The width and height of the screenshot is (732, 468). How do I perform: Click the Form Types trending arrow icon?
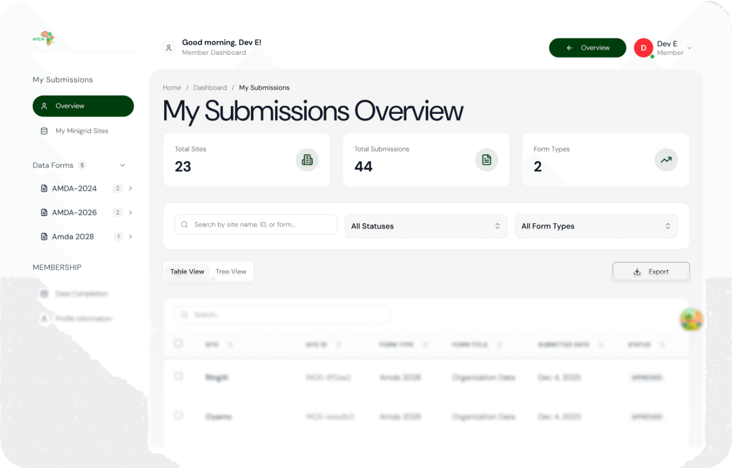click(666, 160)
